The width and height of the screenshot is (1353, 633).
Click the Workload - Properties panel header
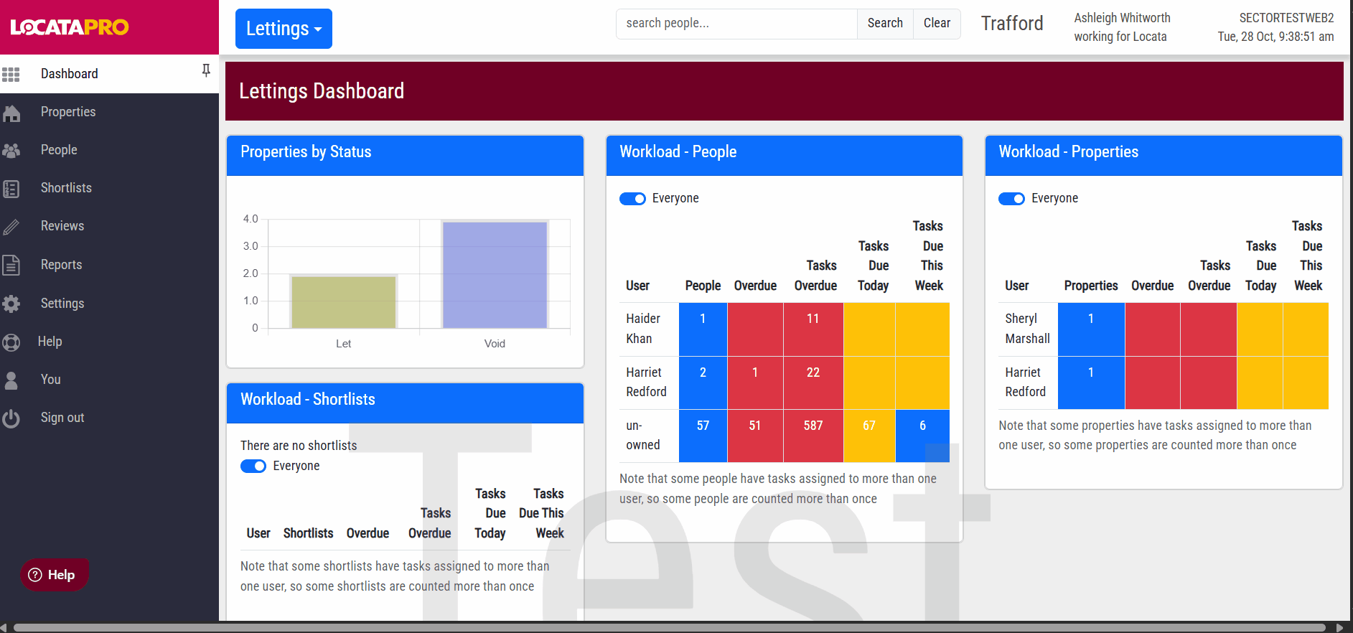[x=1164, y=156]
